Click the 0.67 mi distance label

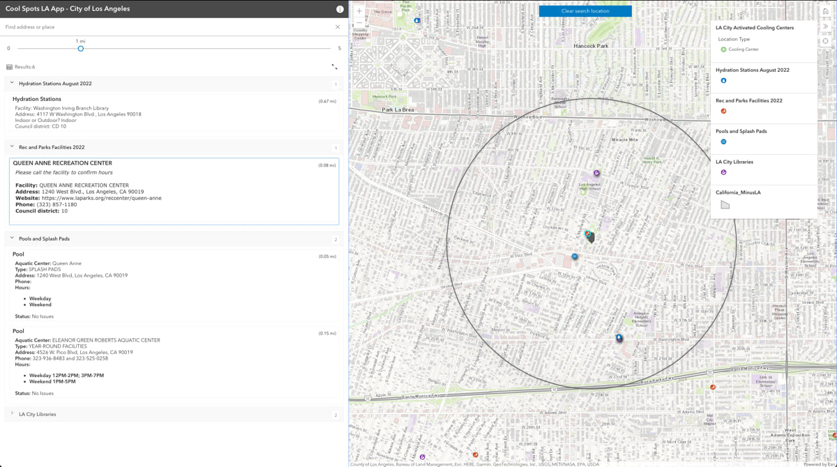328,101
